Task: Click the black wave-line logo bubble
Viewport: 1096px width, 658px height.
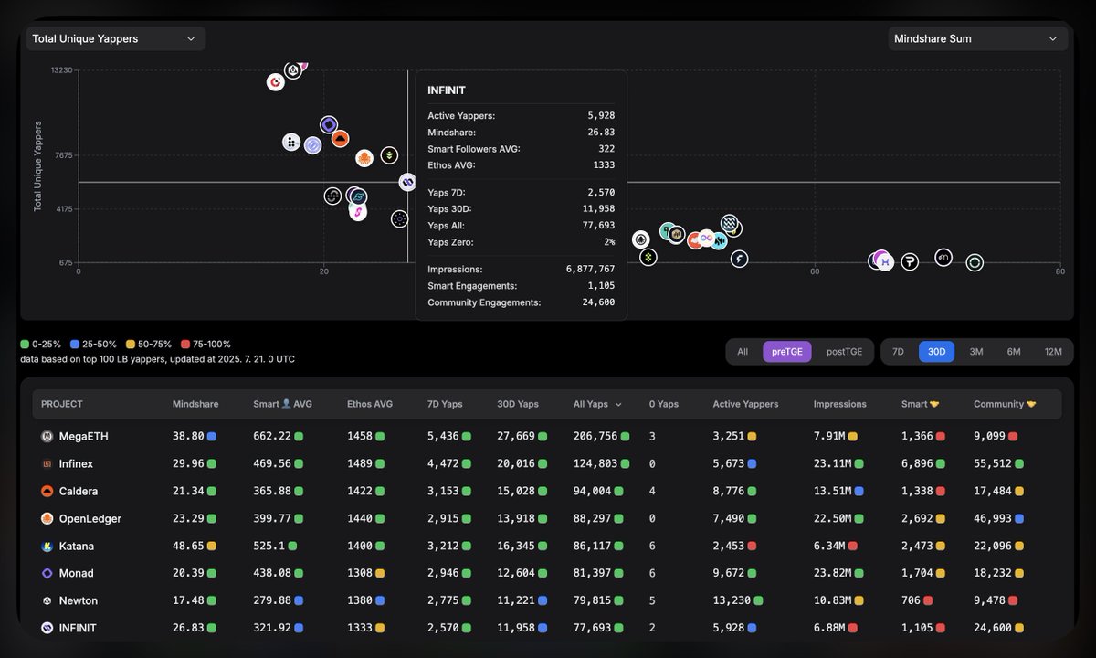Action: coord(332,196)
